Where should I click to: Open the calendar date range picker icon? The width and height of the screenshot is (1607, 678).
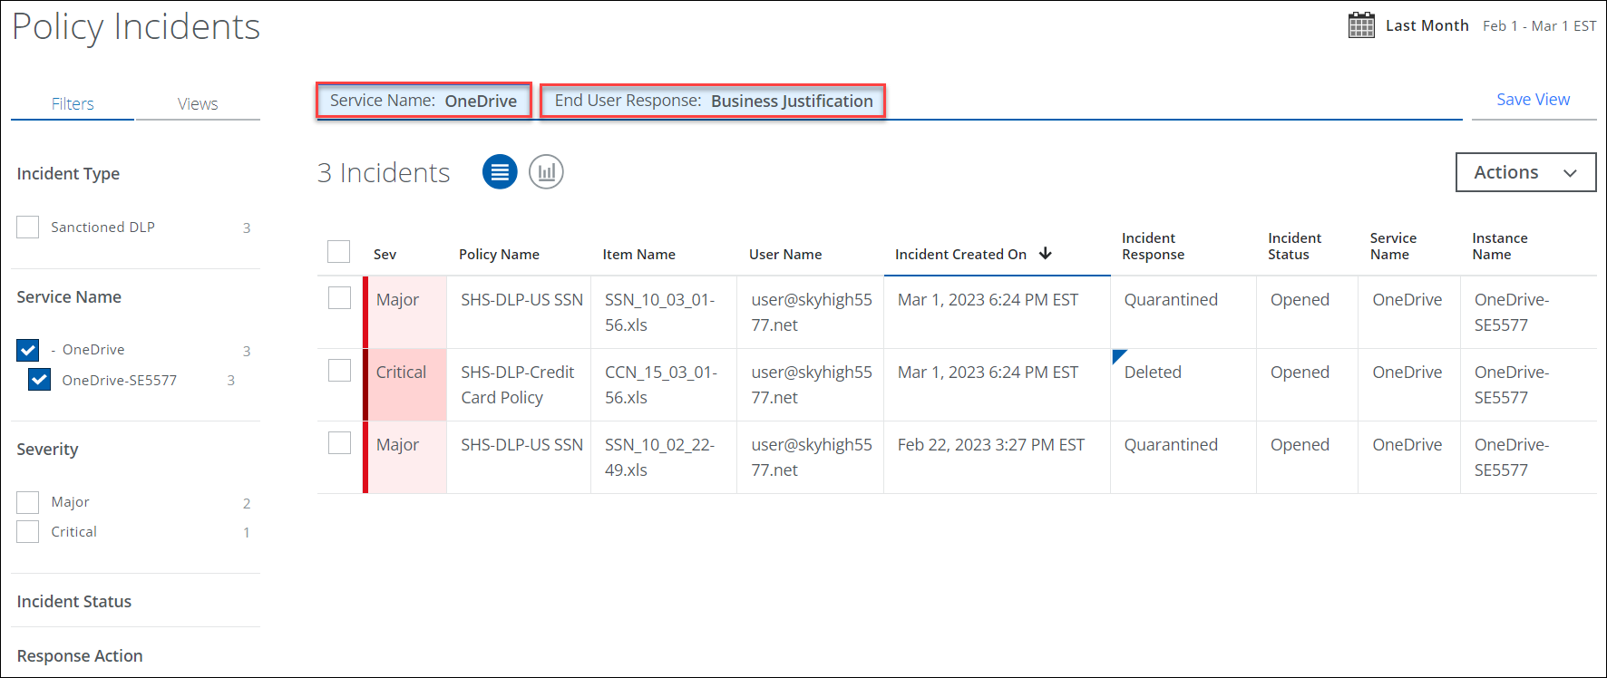tap(1361, 25)
